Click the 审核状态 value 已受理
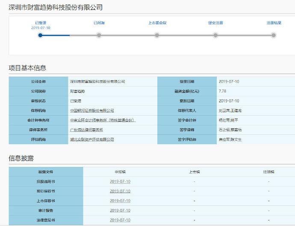Image resolution: width=295 pixels, height=226 pixels. (76, 101)
